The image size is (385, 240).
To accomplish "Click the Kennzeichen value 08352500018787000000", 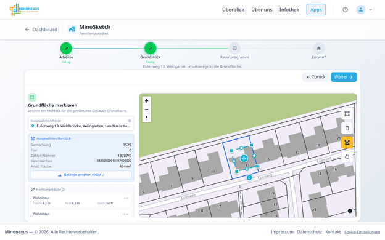I will (x=114, y=161).
